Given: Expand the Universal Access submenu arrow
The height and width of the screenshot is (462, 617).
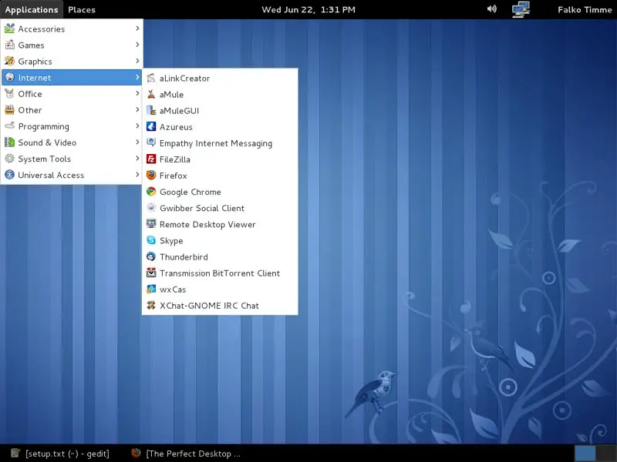Looking at the screenshot, I should 137,175.
